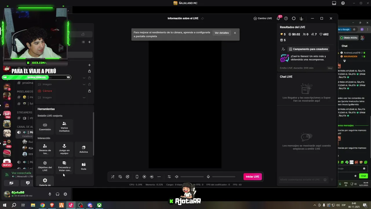
Task: Open Varios invitados tool
Action: tap(64, 127)
